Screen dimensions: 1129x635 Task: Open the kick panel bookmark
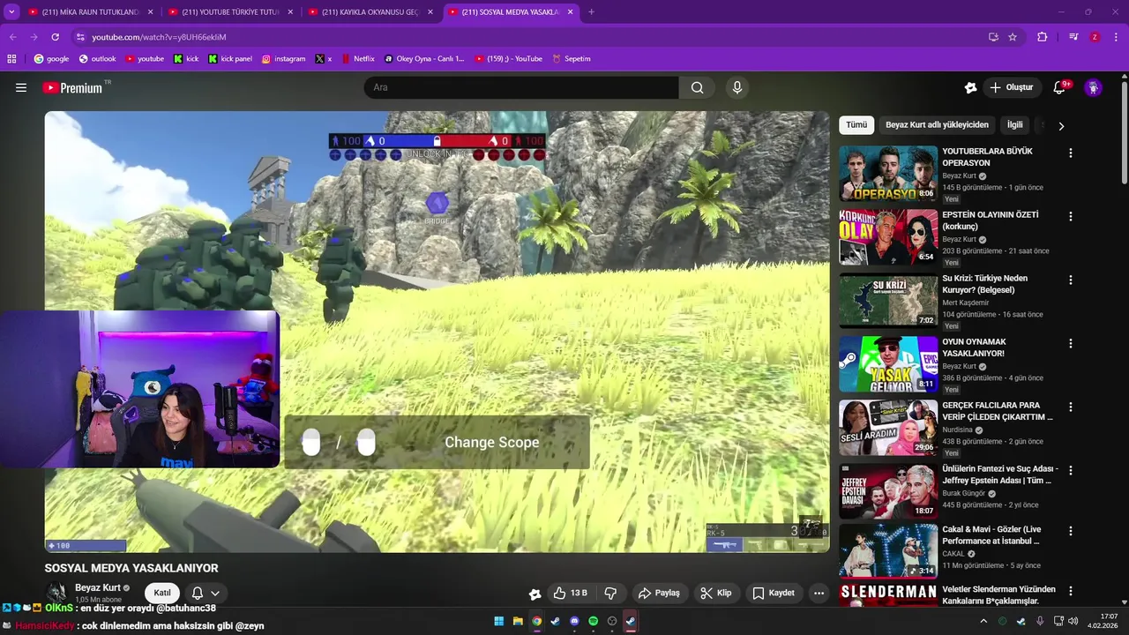tap(230, 59)
